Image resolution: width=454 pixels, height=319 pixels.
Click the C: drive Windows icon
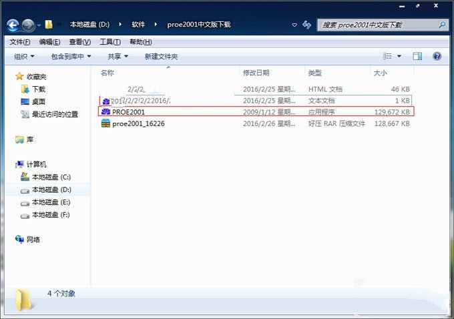point(25,177)
